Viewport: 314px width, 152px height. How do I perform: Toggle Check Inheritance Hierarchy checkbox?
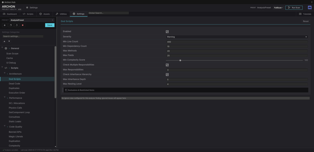coord(167,74)
